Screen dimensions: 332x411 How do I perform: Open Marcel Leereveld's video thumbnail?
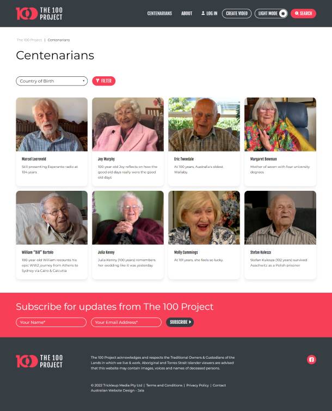[x=52, y=124]
